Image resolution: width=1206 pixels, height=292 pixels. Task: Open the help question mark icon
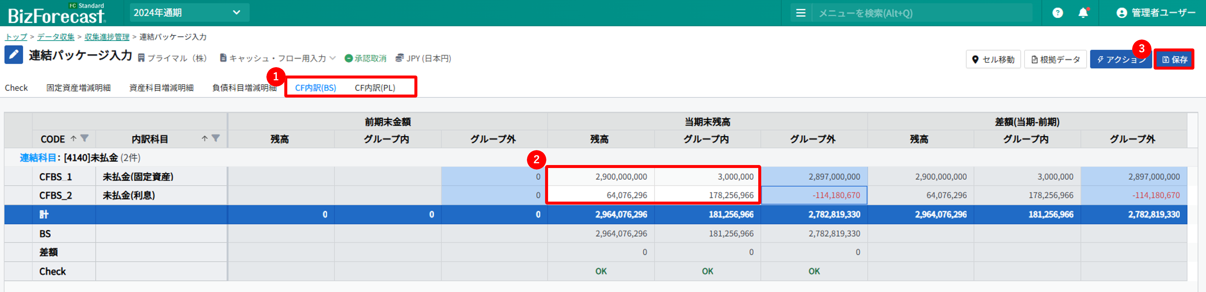(1057, 13)
